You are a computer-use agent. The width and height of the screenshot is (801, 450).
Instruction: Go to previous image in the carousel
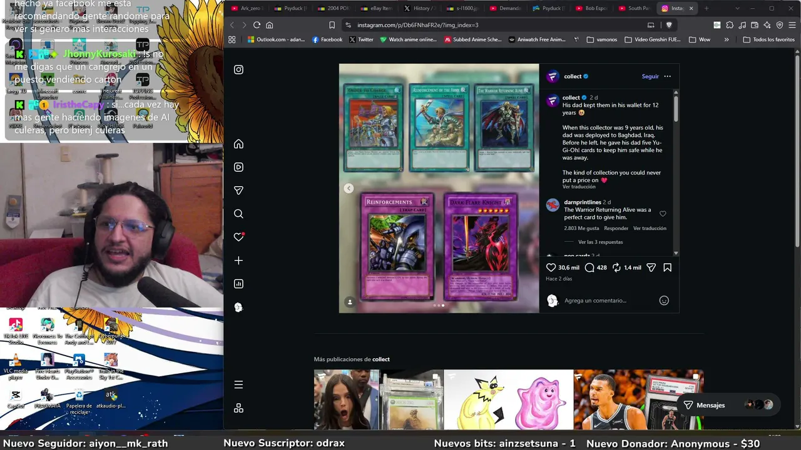click(x=349, y=188)
